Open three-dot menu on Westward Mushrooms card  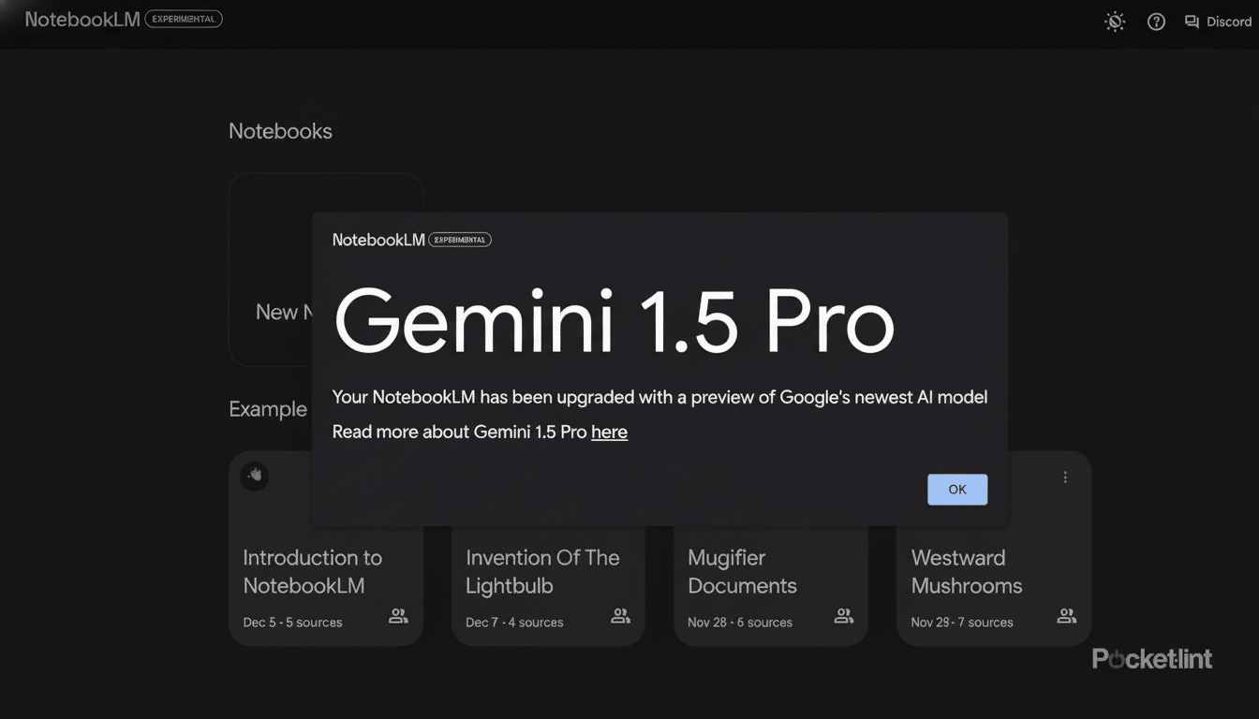[x=1065, y=477]
